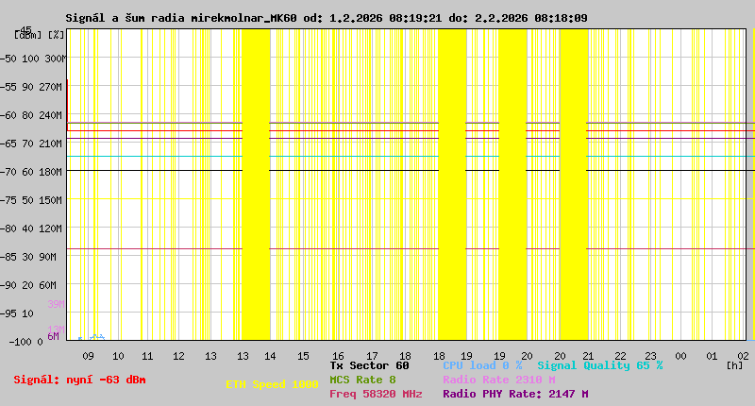The height and width of the screenshot is (406, 755).
Task: Click the '01' hour label on the time axis
Action: pos(712,356)
